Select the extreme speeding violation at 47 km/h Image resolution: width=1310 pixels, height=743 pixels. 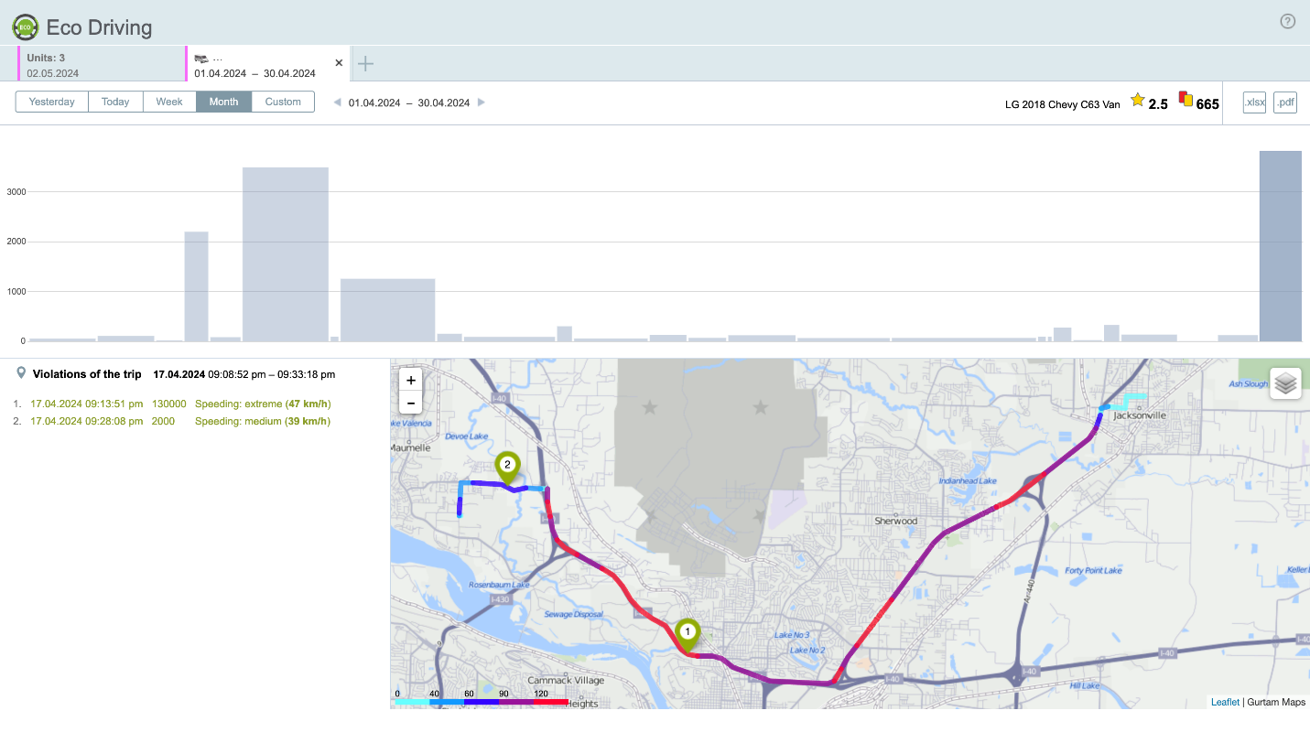coord(180,404)
